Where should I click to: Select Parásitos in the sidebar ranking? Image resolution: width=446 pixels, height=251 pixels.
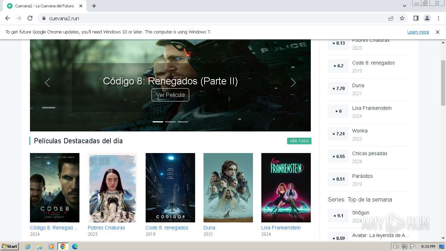[362, 176]
